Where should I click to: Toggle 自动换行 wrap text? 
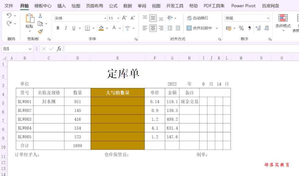[198, 18]
